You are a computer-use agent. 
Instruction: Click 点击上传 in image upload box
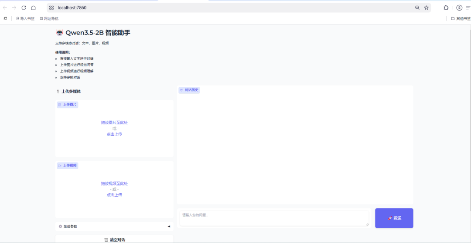(114, 134)
